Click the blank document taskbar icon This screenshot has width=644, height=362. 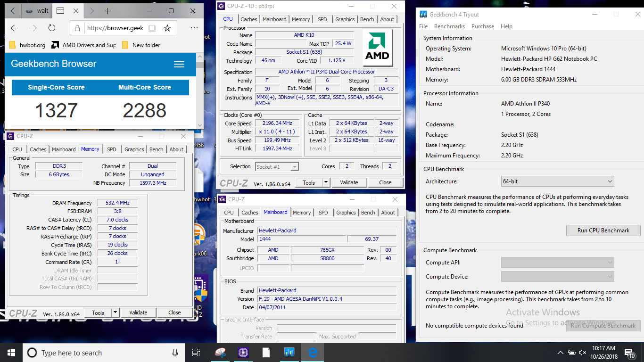[266, 353]
